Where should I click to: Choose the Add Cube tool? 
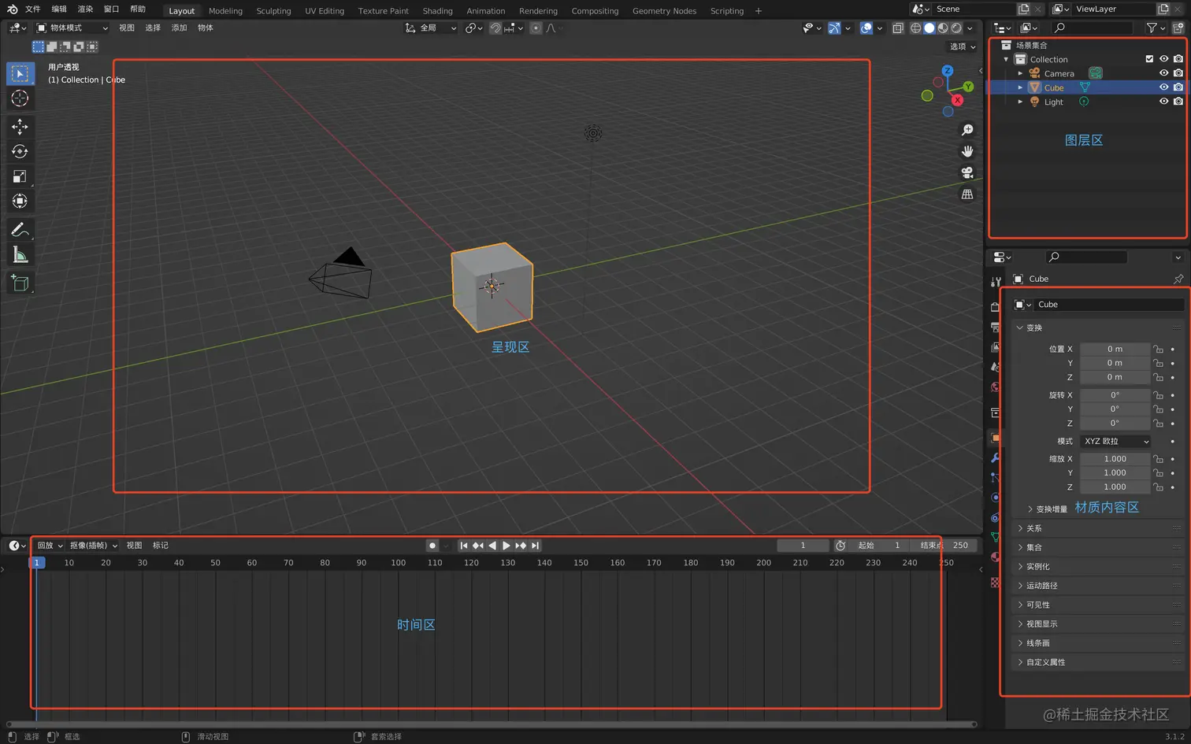pos(20,283)
